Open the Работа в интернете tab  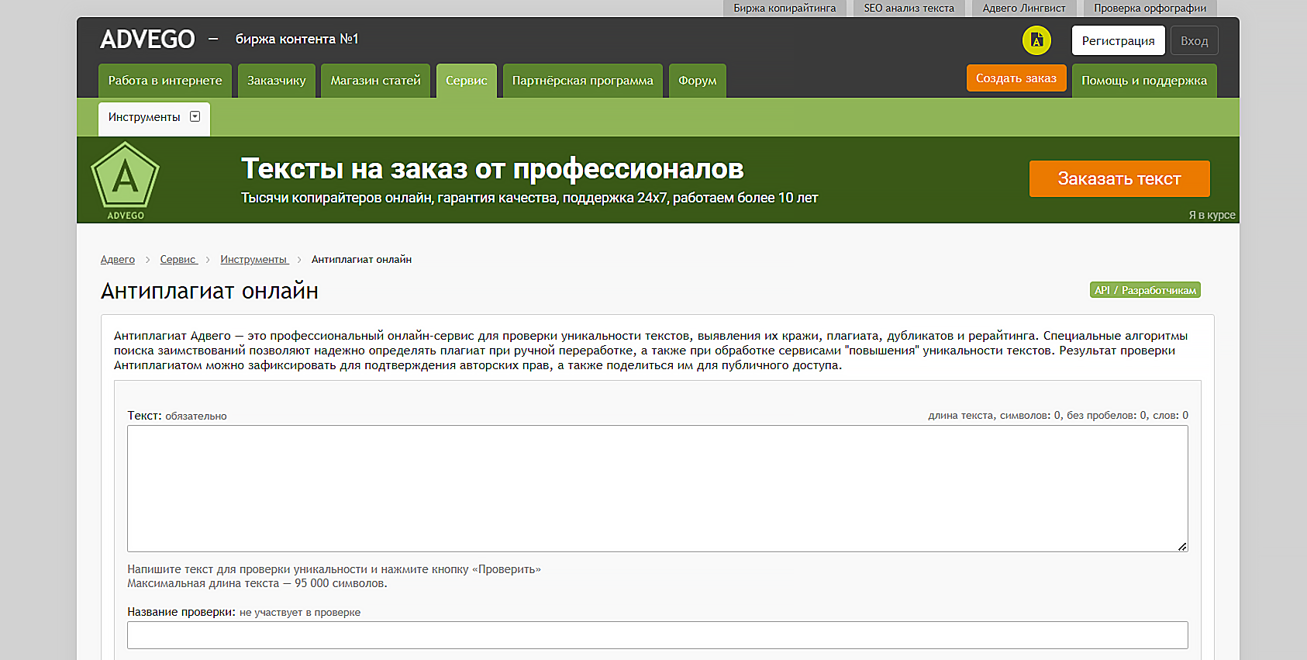pos(165,81)
